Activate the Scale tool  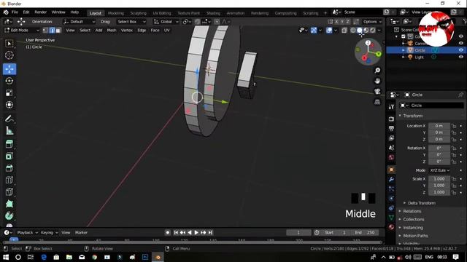(x=9, y=92)
